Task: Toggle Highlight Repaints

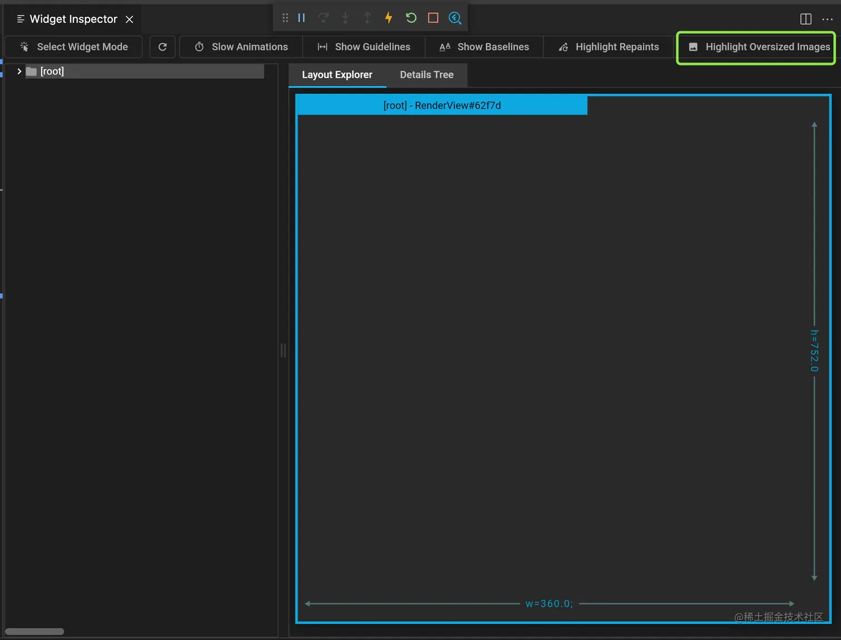Action: 609,47
